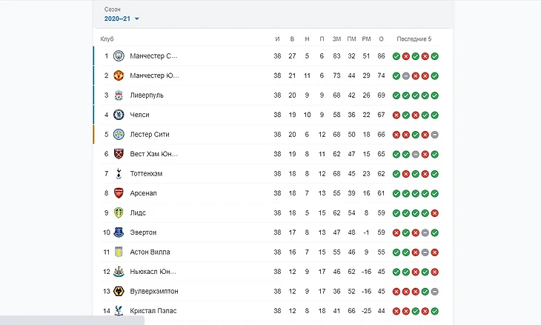This screenshot has height=325, width=541.
Task: Click the 'Последние 5' column header
Action: point(414,38)
